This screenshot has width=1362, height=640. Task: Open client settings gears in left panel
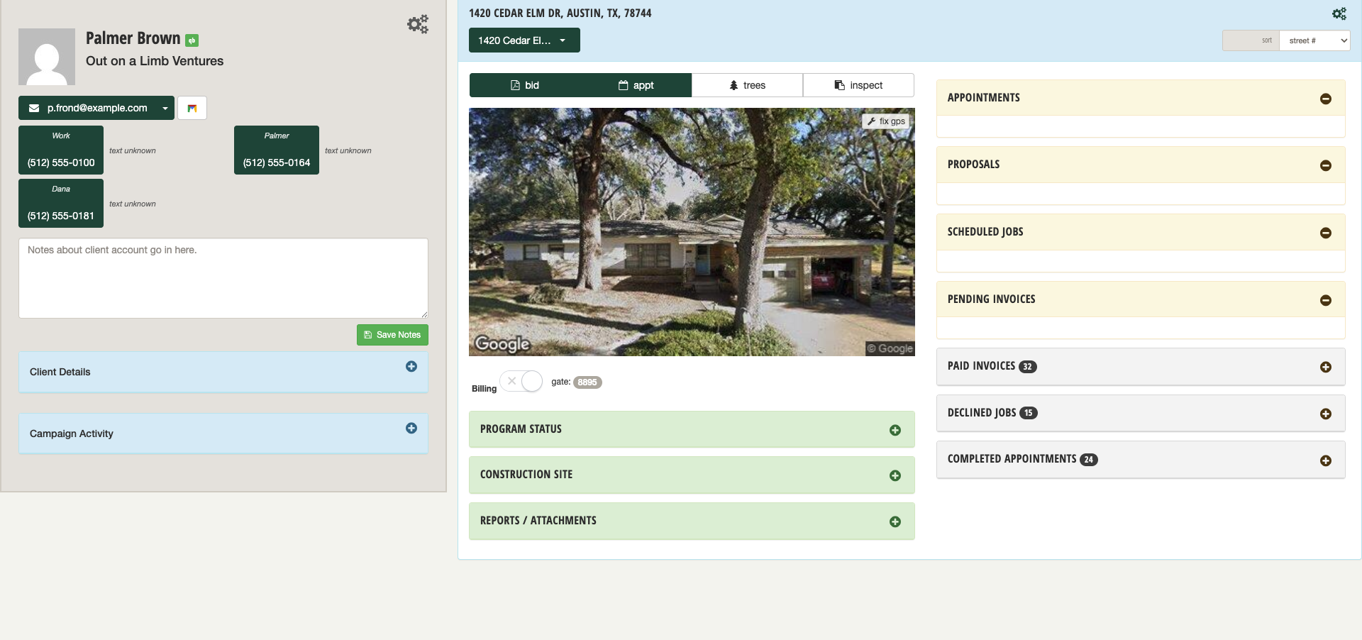418,24
